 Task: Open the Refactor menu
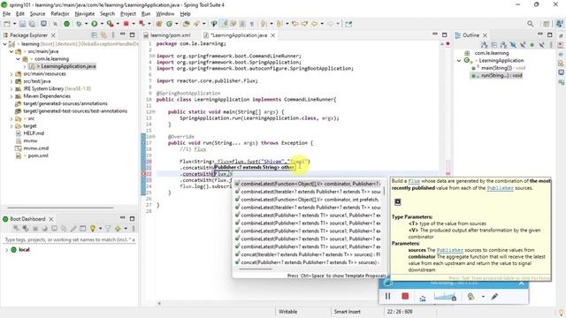60,14
